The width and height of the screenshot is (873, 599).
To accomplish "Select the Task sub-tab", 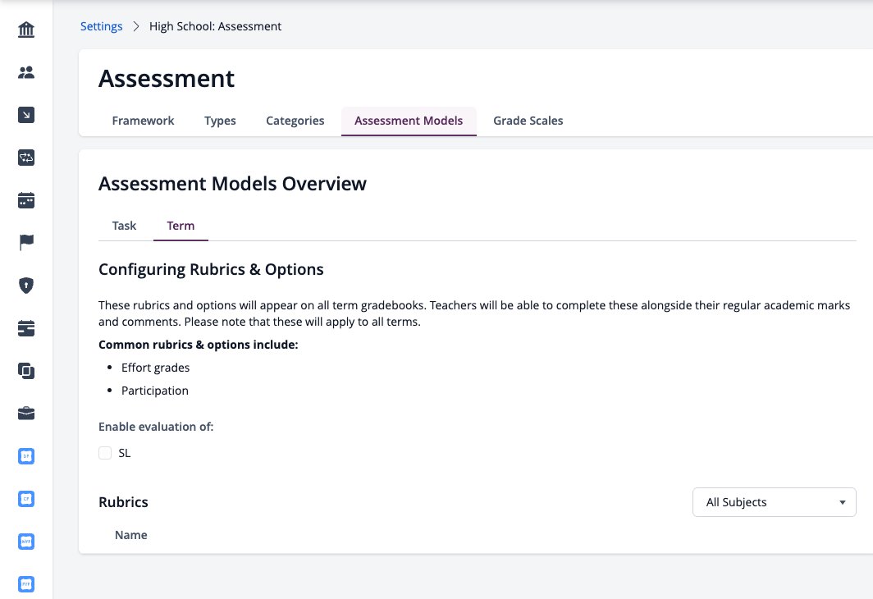I will (x=124, y=226).
